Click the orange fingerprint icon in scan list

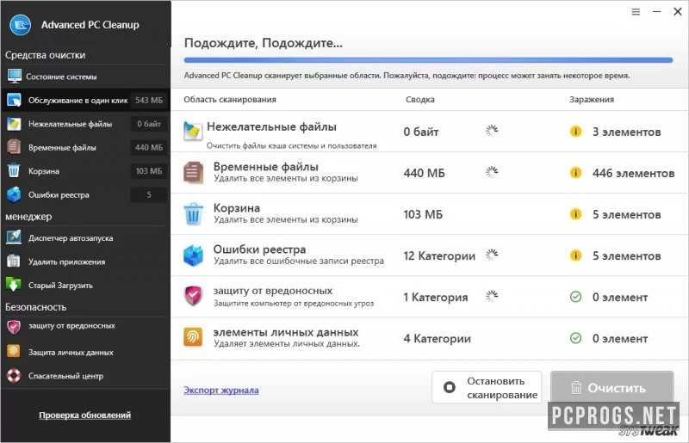193,337
